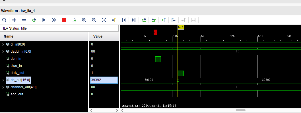Open the waveform search tool
Image resolution: width=301 pixels, height=113 pixels.
(4, 20)
